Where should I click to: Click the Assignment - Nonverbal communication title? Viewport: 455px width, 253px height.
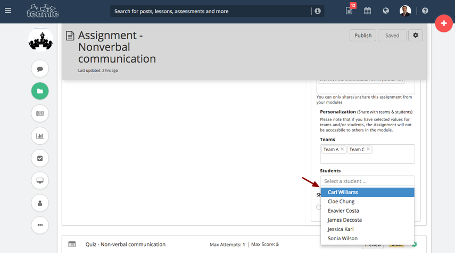[117, 47]
